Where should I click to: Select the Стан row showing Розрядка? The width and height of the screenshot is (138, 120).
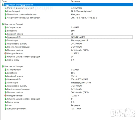tap(70, 105)
